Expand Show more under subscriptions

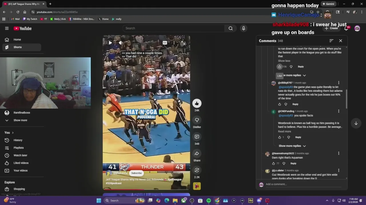click(22, 120)
